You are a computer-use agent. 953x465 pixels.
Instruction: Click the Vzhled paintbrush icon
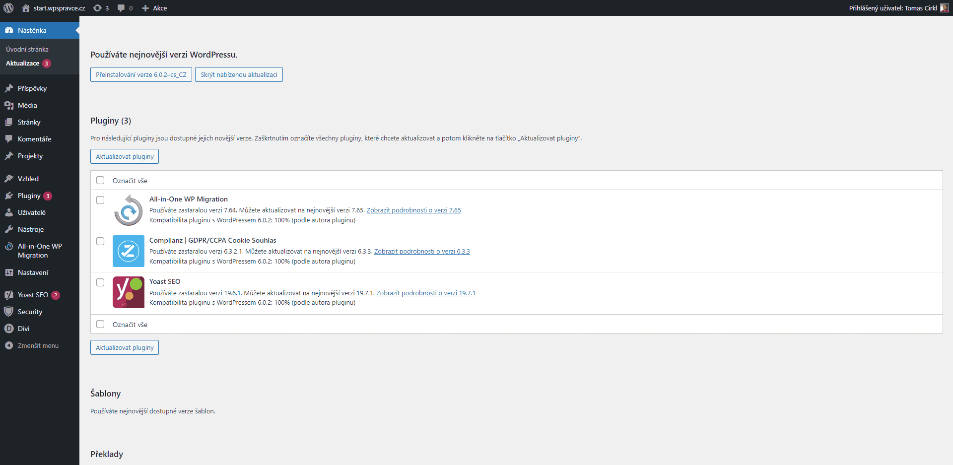tap(9, 179)
